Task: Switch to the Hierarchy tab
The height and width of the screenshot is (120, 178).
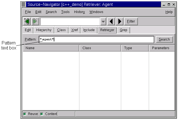Action: pos(44,30)
